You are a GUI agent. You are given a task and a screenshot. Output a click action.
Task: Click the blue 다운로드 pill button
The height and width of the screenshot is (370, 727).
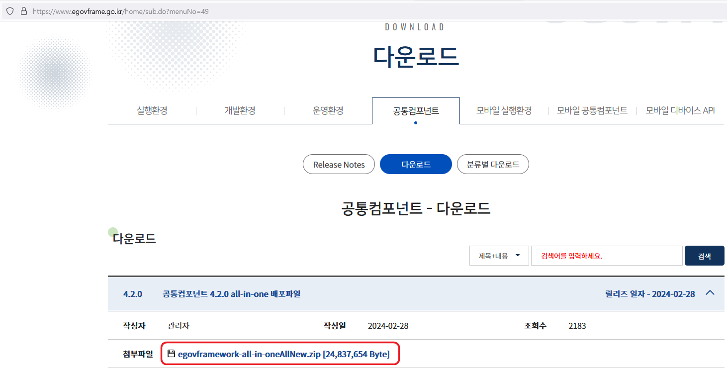coord(416,164)
